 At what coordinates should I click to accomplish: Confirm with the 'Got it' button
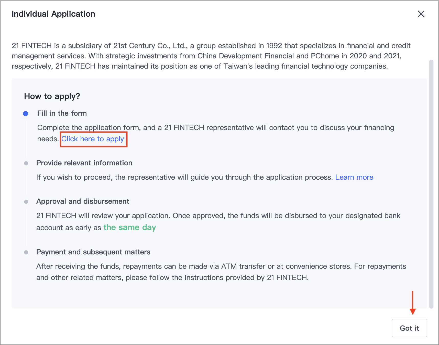point(409,328)
